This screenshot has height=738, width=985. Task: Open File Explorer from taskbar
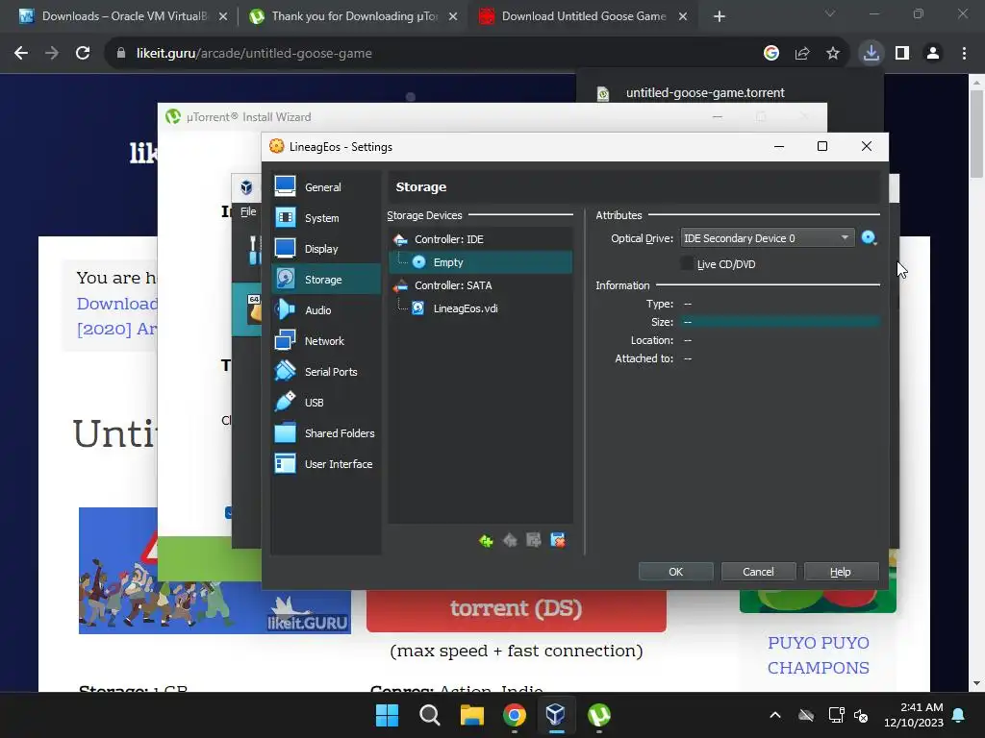pos(471,715)
